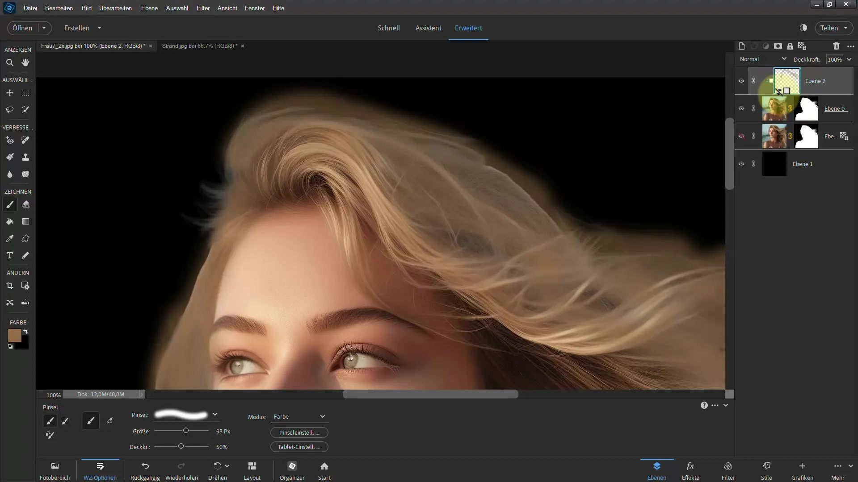Switch to Strand.jpg document tab
This screenshot has height=482, width=858.
199,46
